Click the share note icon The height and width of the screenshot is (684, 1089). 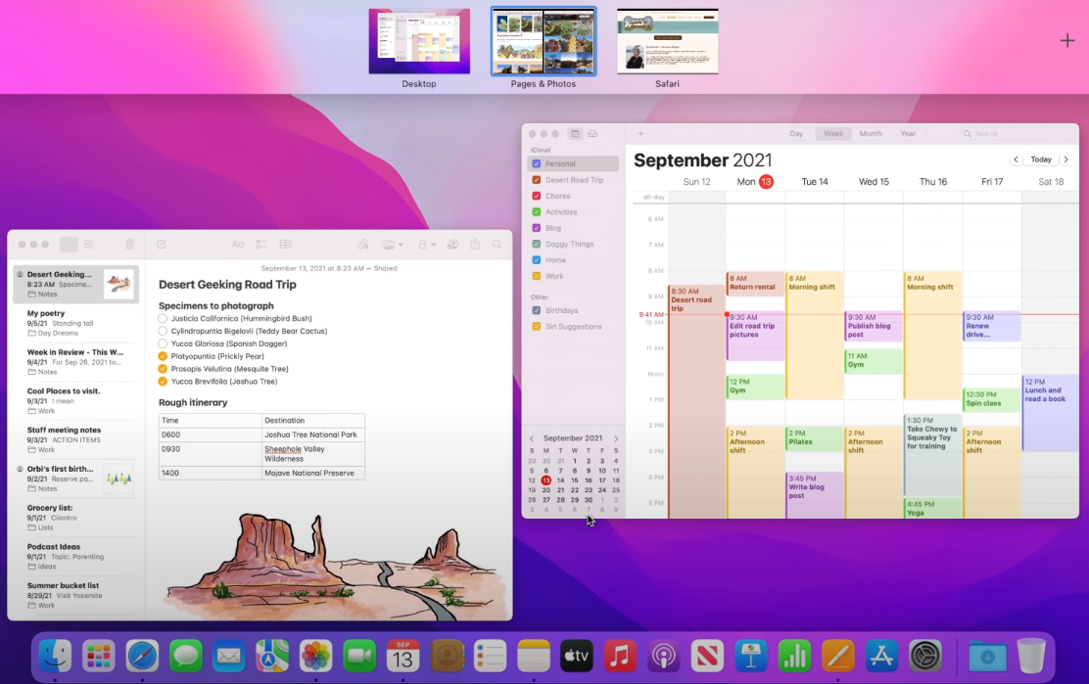475,245
